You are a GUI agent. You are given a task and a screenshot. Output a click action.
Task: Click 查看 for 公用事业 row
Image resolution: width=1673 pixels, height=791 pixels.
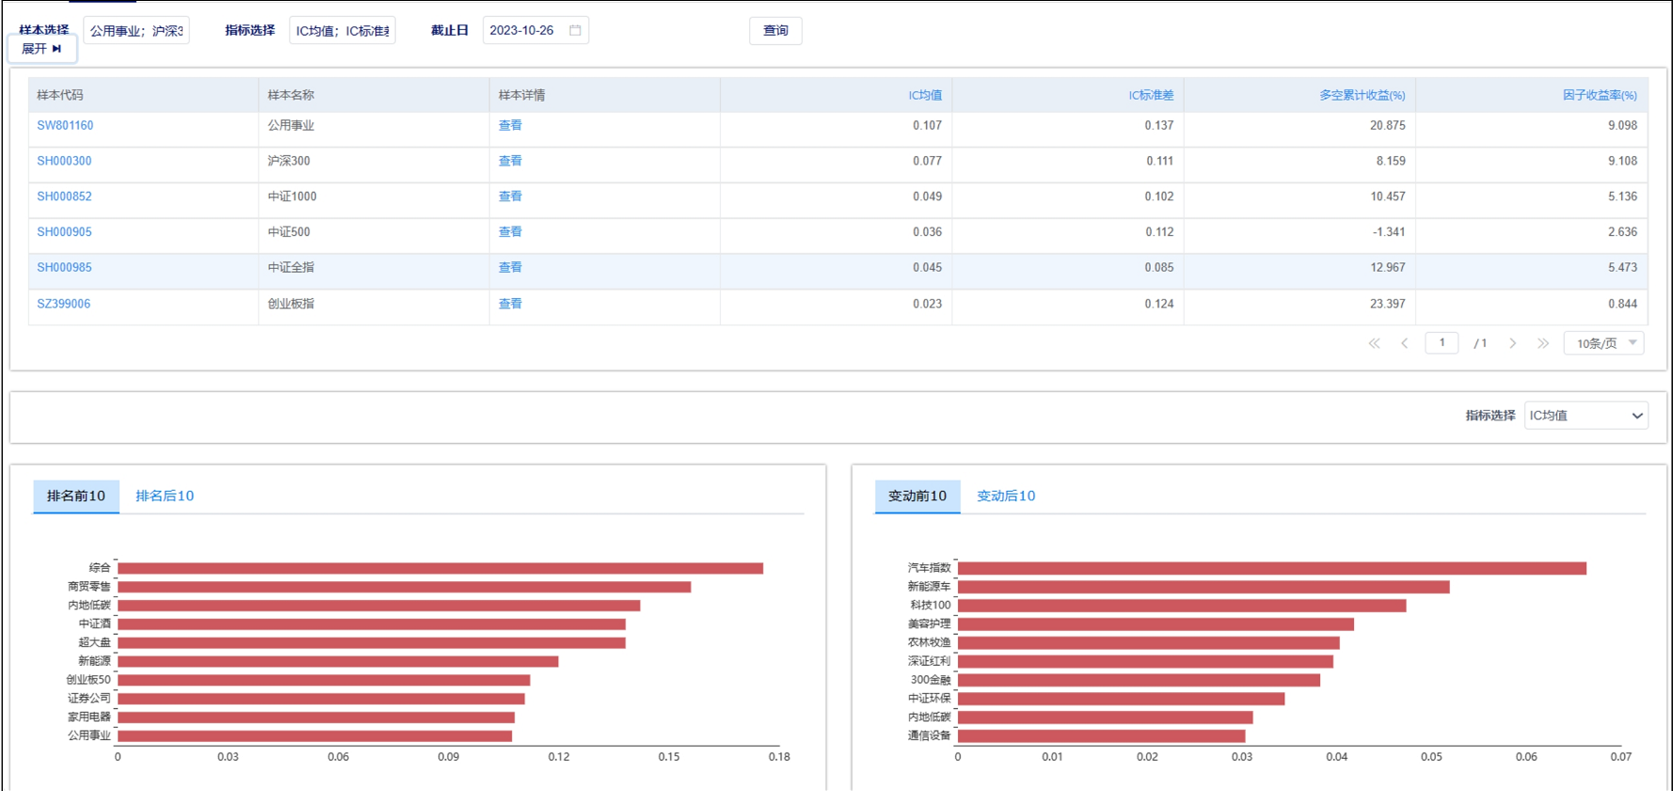(510, 125)
